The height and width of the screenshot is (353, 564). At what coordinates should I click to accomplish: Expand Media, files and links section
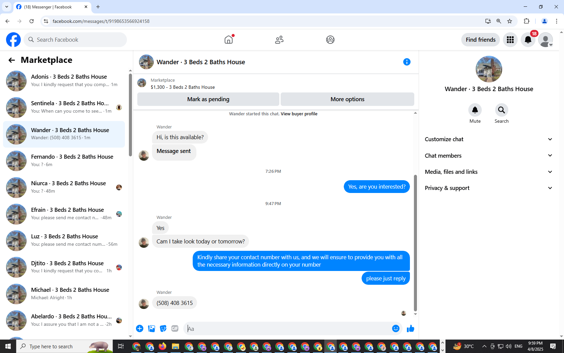[488, 172]
